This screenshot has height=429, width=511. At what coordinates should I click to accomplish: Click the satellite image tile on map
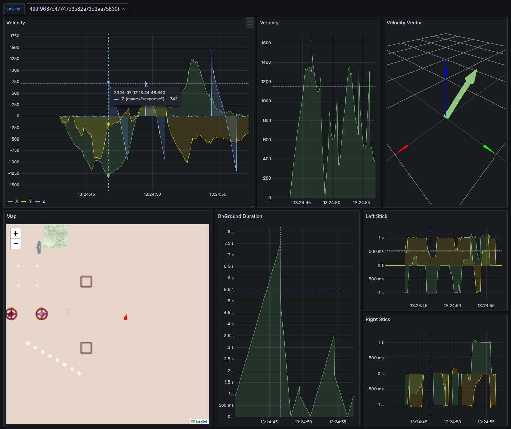[x=55, y=237]
